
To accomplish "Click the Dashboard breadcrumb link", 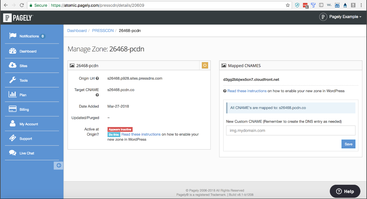I will (x=77, y=31).
